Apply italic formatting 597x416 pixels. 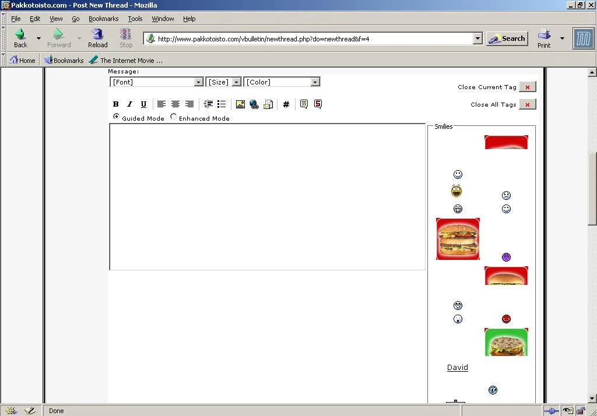(129, 104)
